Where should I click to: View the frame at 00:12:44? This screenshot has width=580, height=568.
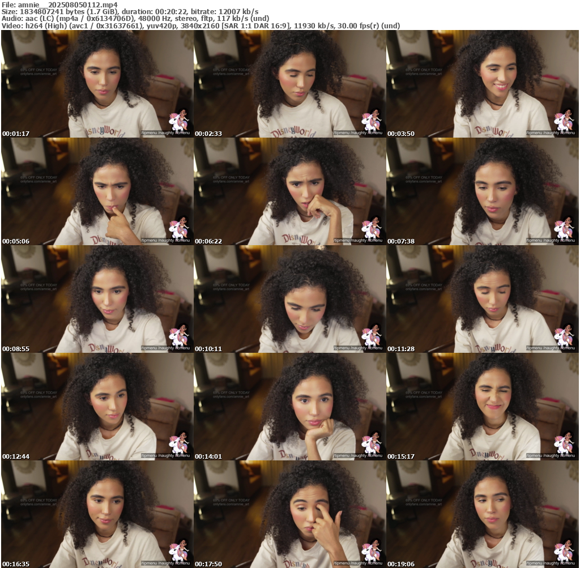coord(97,407)
